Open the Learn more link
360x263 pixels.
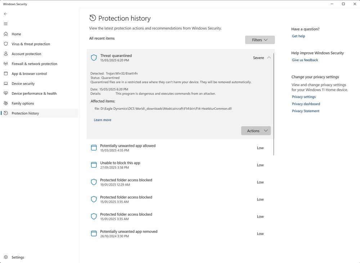(103, 120)
